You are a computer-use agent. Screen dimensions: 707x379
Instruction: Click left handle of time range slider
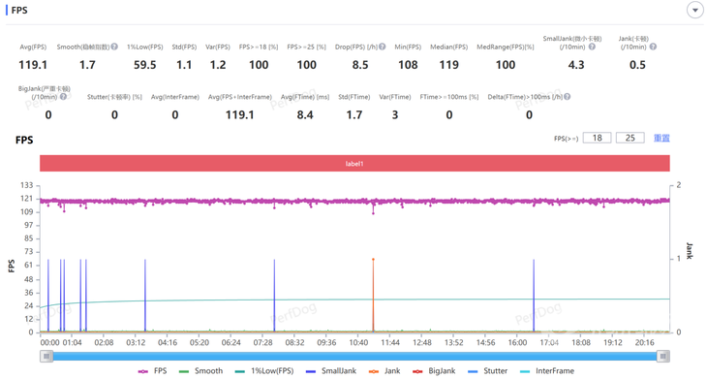click(x=46, y=357)
